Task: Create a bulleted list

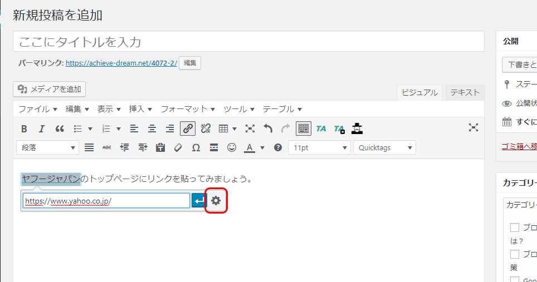Action: click(78, 129)
